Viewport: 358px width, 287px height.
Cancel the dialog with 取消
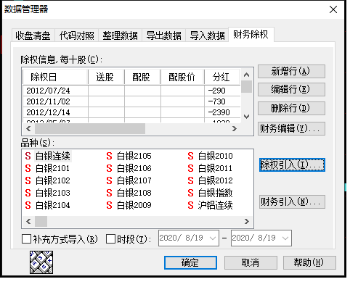coord(251,262)
